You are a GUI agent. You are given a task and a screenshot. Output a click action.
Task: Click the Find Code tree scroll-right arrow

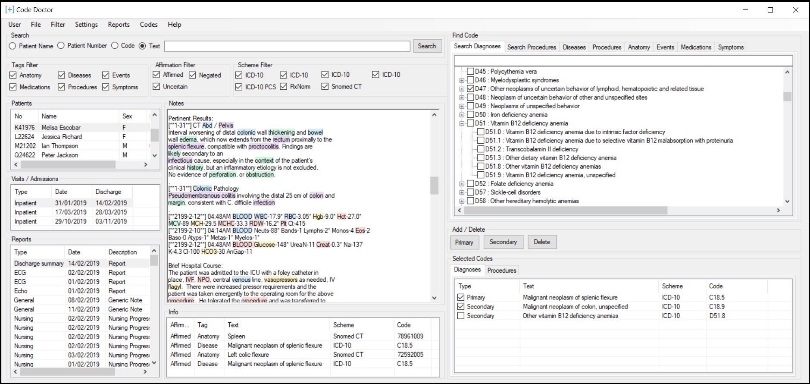coord(778,211)
